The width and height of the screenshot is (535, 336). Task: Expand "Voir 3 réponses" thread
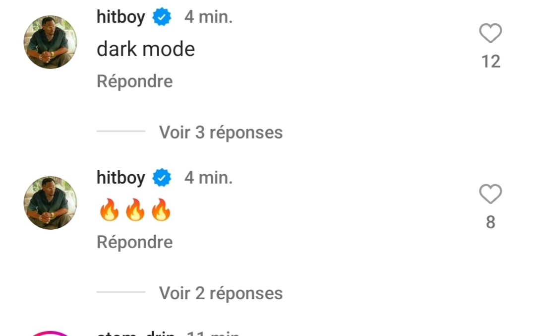click(x=221, y=132)
